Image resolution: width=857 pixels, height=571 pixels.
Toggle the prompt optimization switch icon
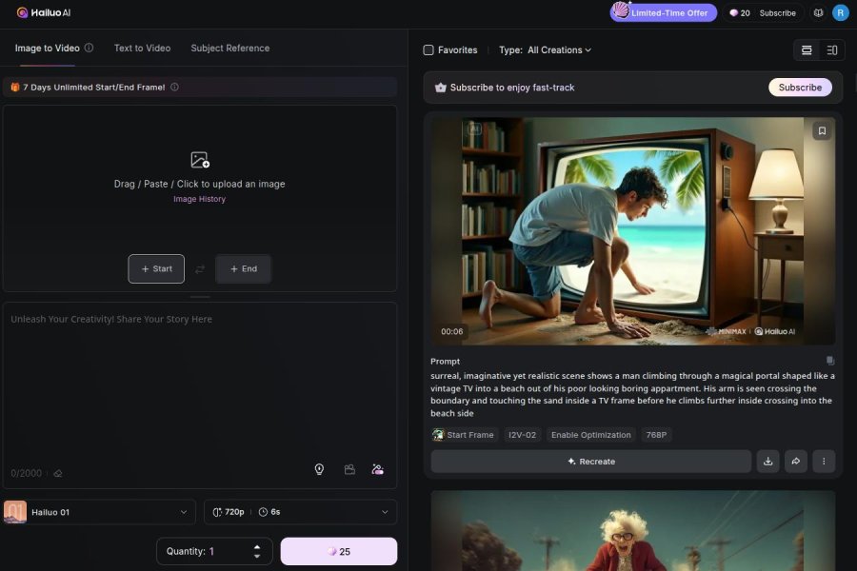click(x=378, y=469)
